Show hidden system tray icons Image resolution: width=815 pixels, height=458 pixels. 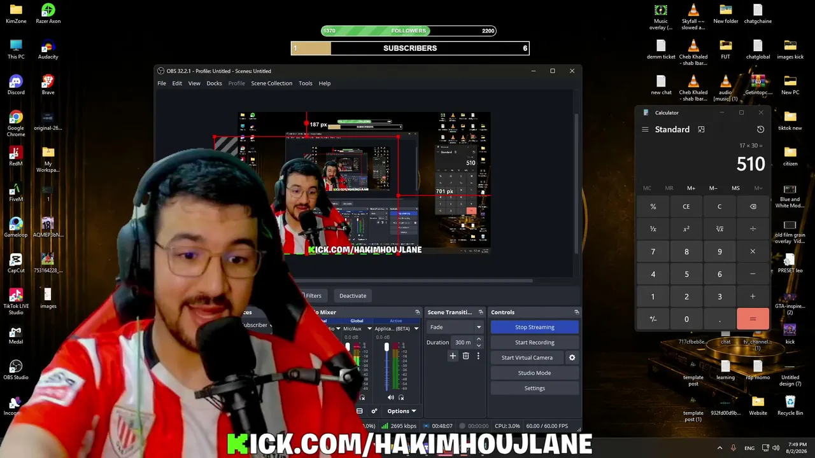[x=719, y=448]
